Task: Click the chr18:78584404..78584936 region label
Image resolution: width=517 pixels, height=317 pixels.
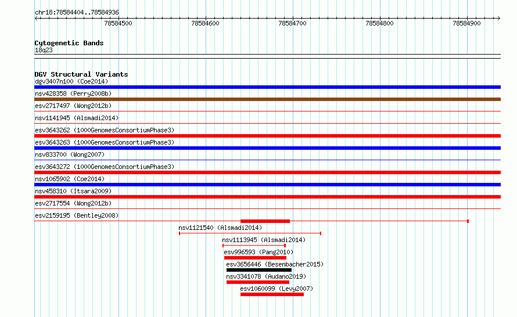Action: (77, 12)
